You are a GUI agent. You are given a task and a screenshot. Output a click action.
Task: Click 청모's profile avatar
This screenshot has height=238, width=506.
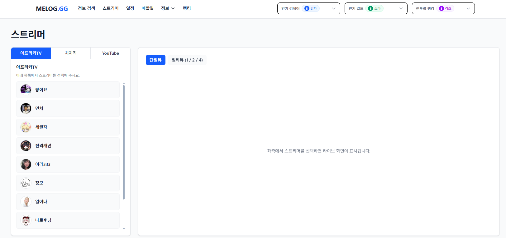click(26, 183)
